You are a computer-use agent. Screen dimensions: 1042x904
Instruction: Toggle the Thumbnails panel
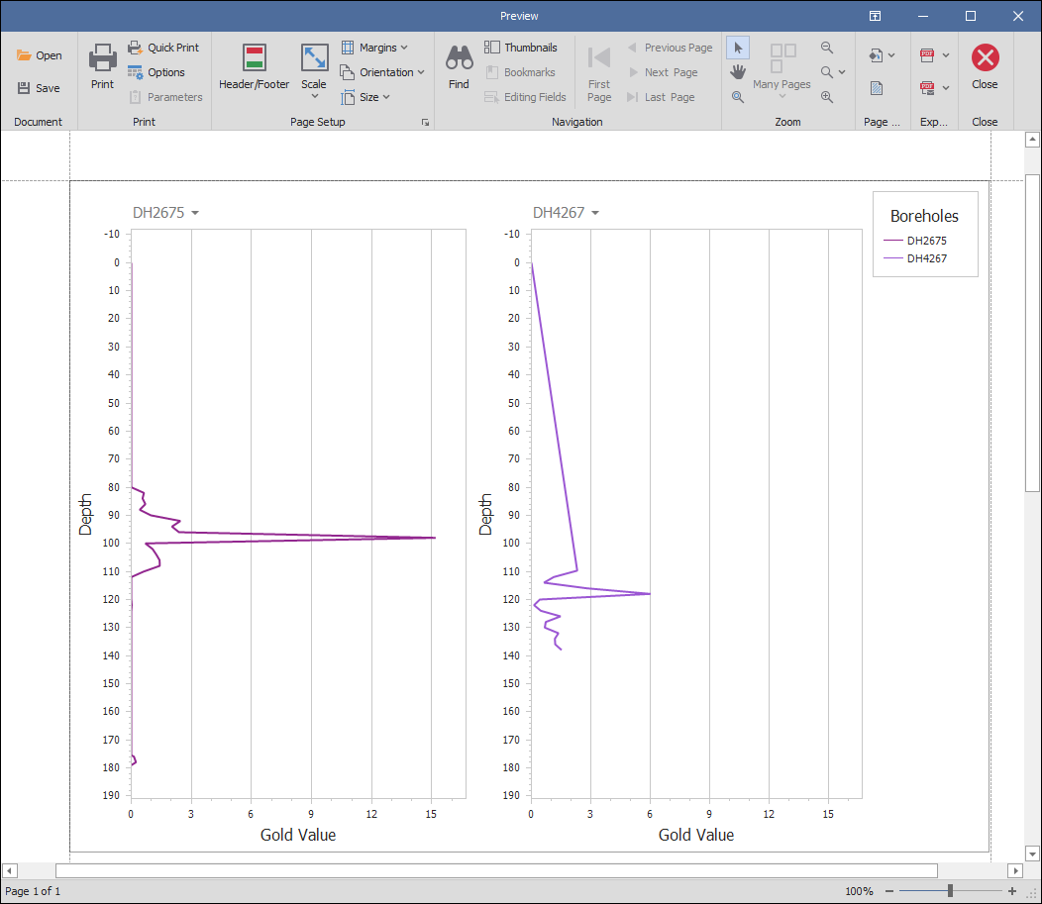pyautogui.click(x=521, y=48)
